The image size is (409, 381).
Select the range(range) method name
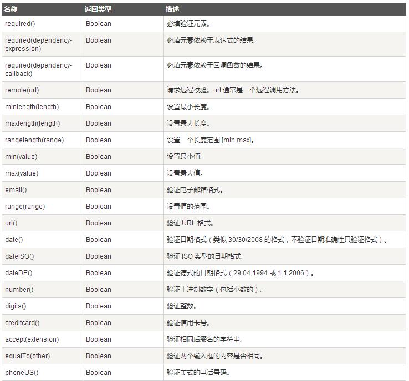pos(25,207)
